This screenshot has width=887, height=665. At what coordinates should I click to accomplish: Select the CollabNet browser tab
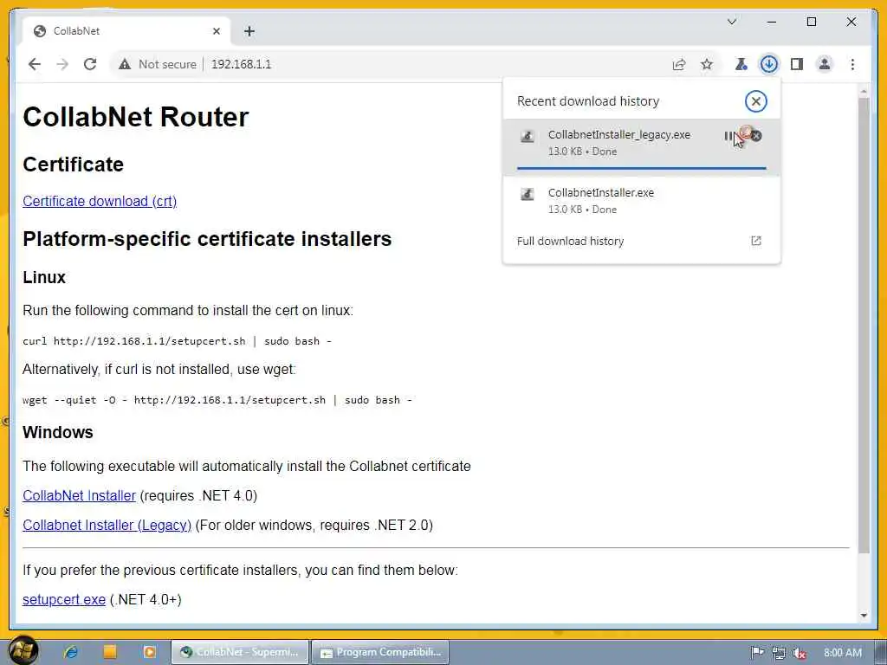coord(126,31)
